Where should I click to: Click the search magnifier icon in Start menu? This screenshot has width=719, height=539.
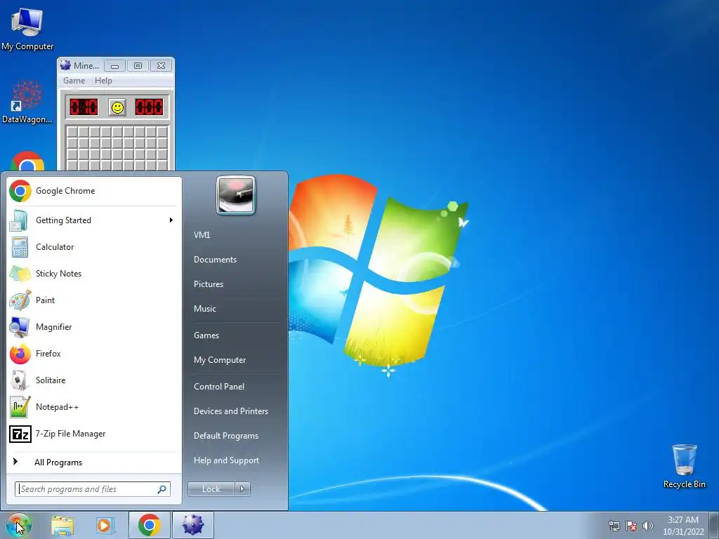pos(162,489)
